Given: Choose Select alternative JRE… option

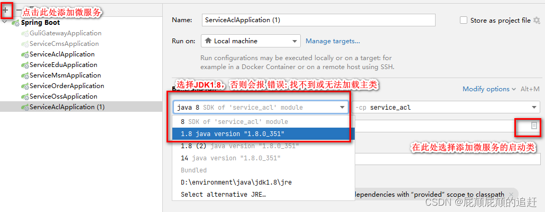Looking at the screenshot, I should click(263, 194).
